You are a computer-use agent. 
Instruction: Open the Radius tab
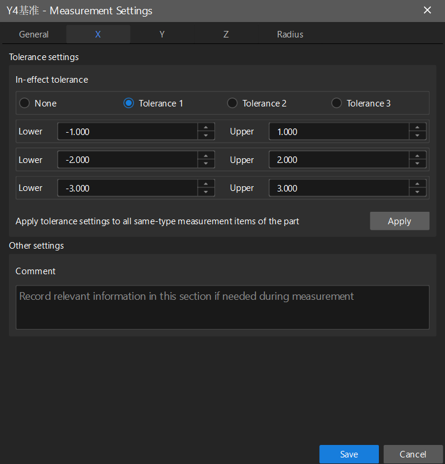pos(290,35)
